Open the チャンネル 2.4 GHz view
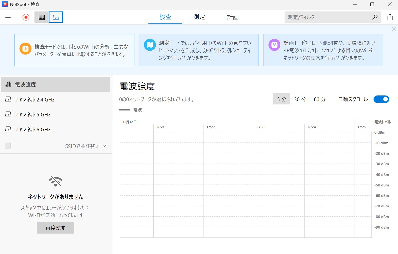Image resolution: width=398 pixels, height=254 pixels. [34, 99]
